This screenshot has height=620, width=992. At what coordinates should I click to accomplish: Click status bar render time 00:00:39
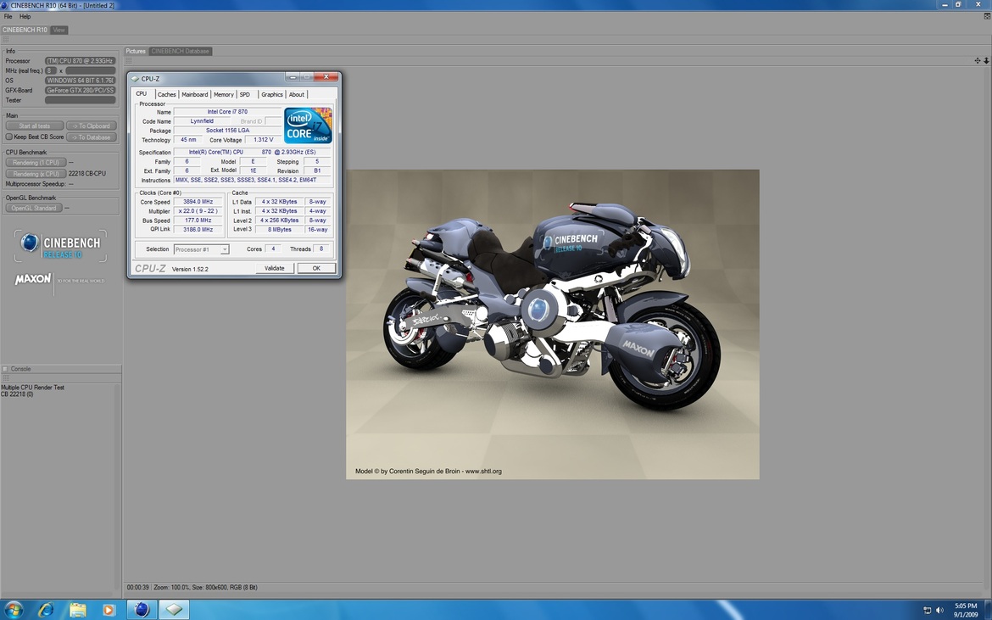pyautogui.click(x=138, y=588)
